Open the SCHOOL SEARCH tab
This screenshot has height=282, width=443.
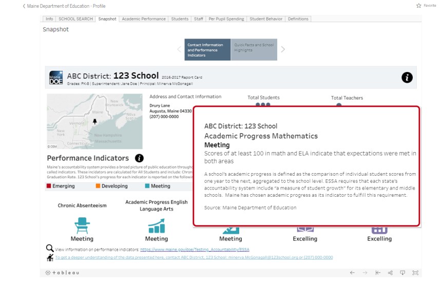point(75,19)
